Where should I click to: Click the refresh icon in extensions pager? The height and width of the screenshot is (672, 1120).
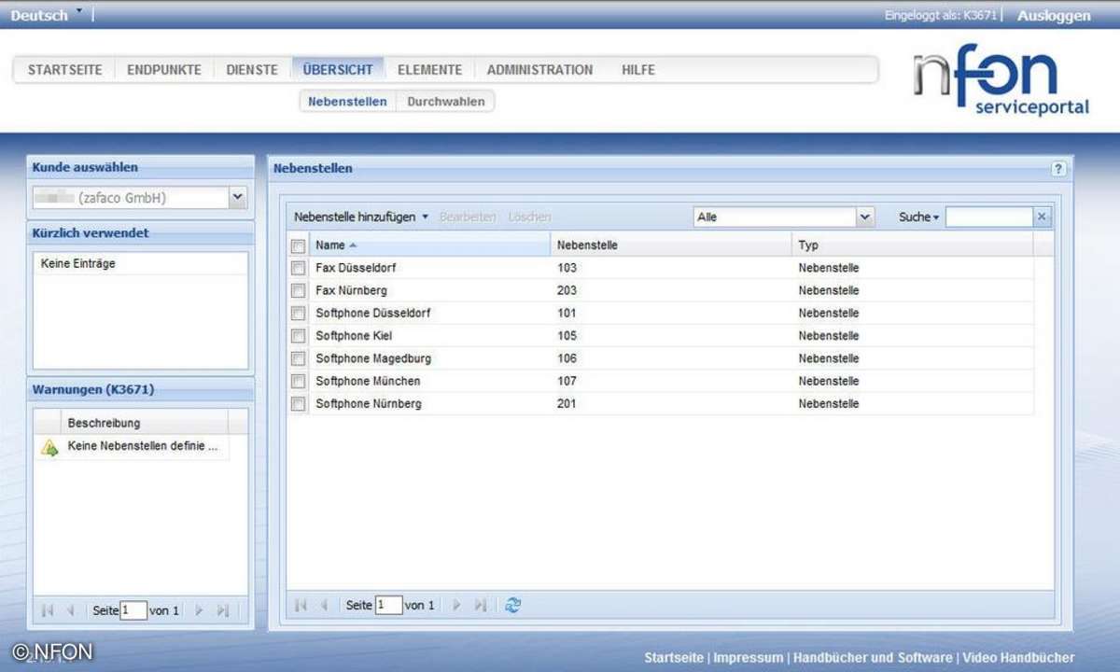(x=512, y=605)
